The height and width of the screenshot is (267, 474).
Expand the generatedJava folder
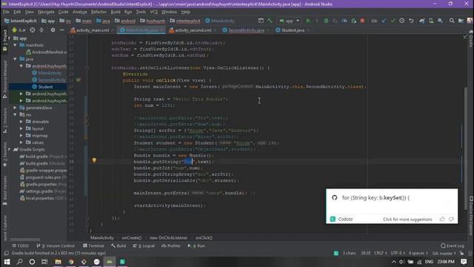15,108
